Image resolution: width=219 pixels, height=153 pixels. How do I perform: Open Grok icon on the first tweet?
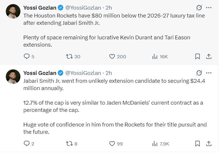click(199, 8)
